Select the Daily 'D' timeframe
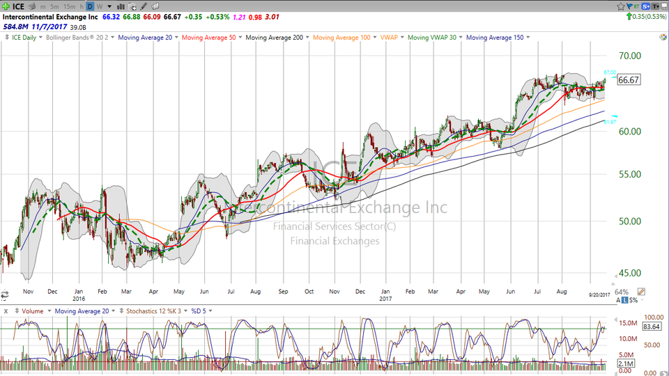Viewport: 669px width, 376px height. pos(90,7)
